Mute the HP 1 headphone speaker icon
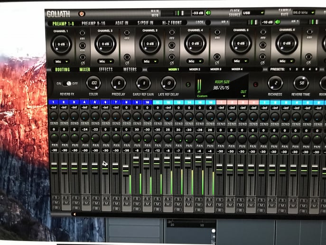The image size is (326, 245). click(x=278, y=22)
